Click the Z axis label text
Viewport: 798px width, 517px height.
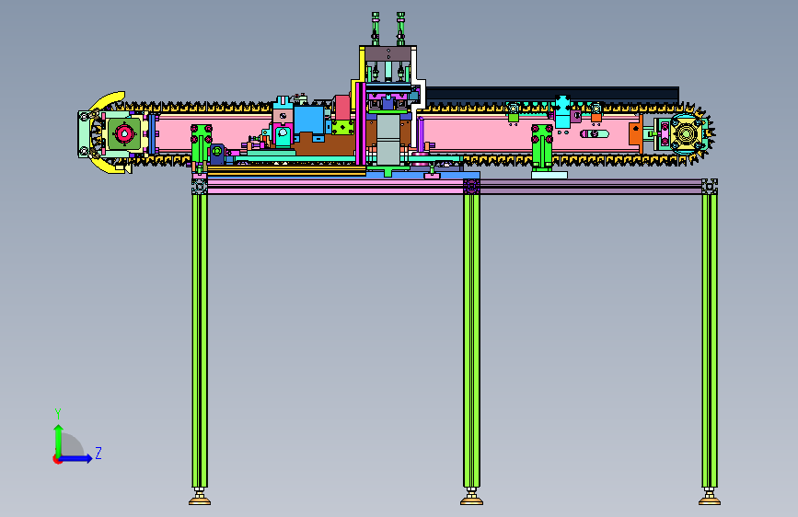coord(98,453)
